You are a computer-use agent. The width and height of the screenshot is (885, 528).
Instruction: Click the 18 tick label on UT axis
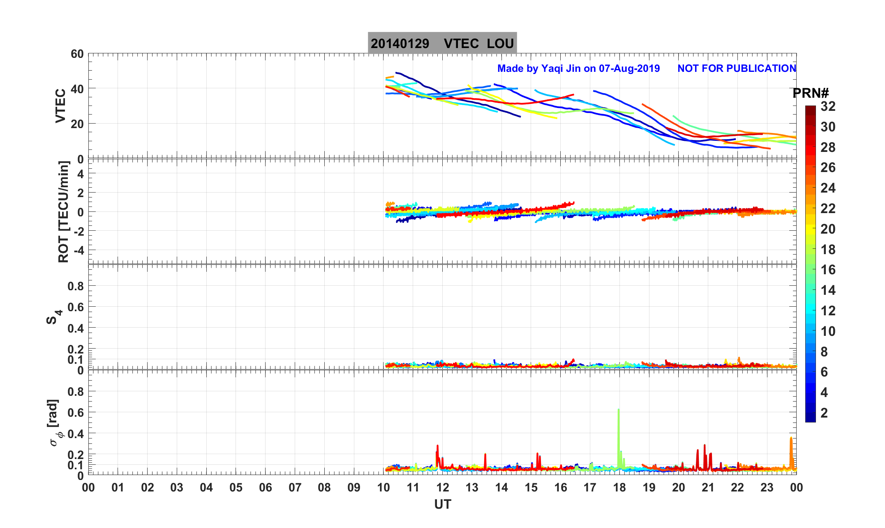pos(619,488)
